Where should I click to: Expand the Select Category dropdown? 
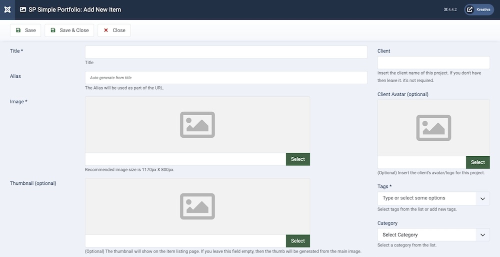click(x=433, y=235)
